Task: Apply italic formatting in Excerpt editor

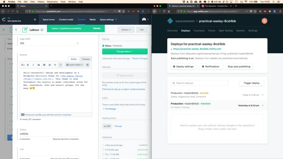Action: click(33, 65)
